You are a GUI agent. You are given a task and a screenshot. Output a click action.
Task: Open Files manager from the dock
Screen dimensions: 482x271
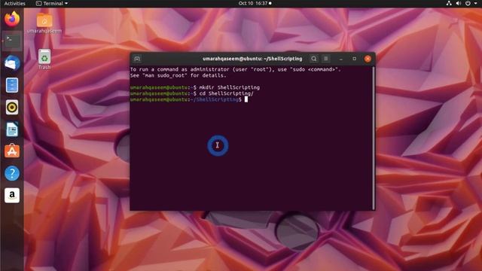tap(12, 85)
